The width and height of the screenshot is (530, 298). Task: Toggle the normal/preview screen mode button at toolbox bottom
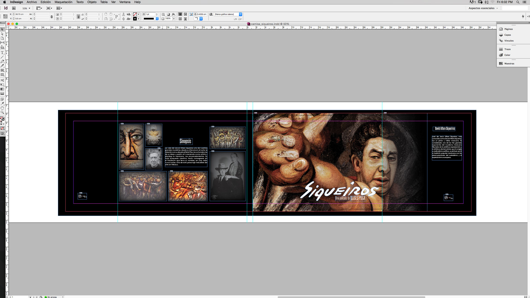coord(2,134)
